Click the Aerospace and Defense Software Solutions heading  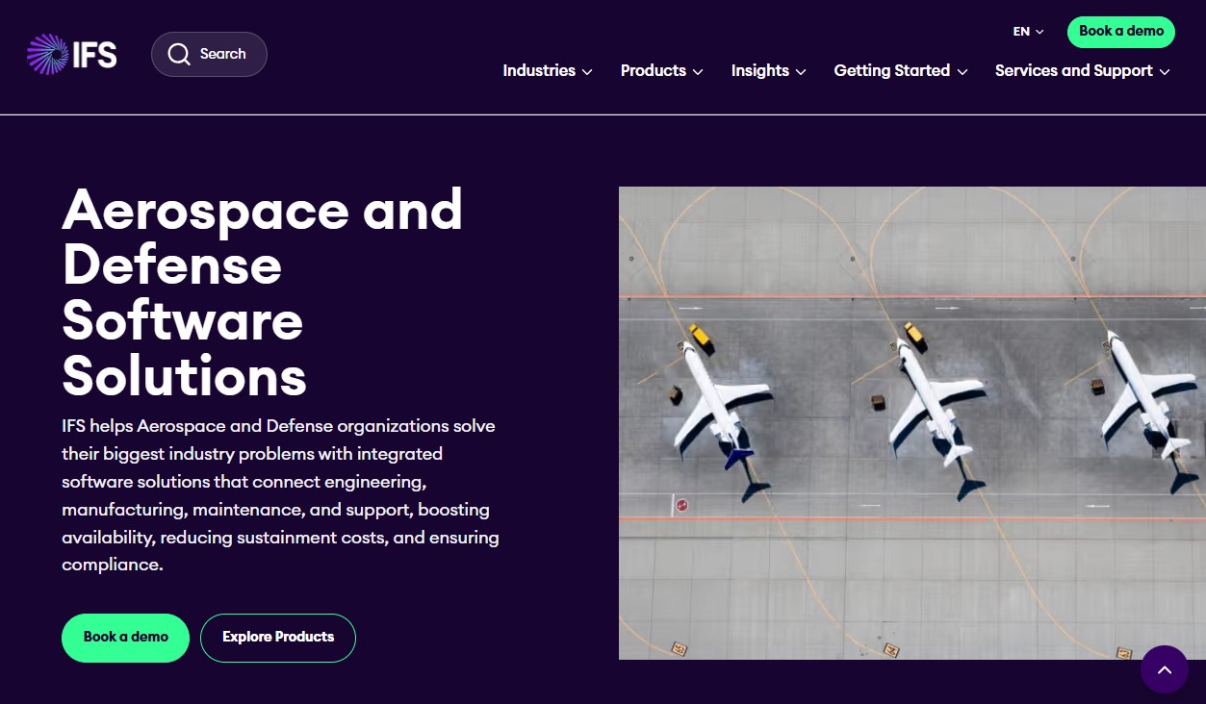pos(263,292)
